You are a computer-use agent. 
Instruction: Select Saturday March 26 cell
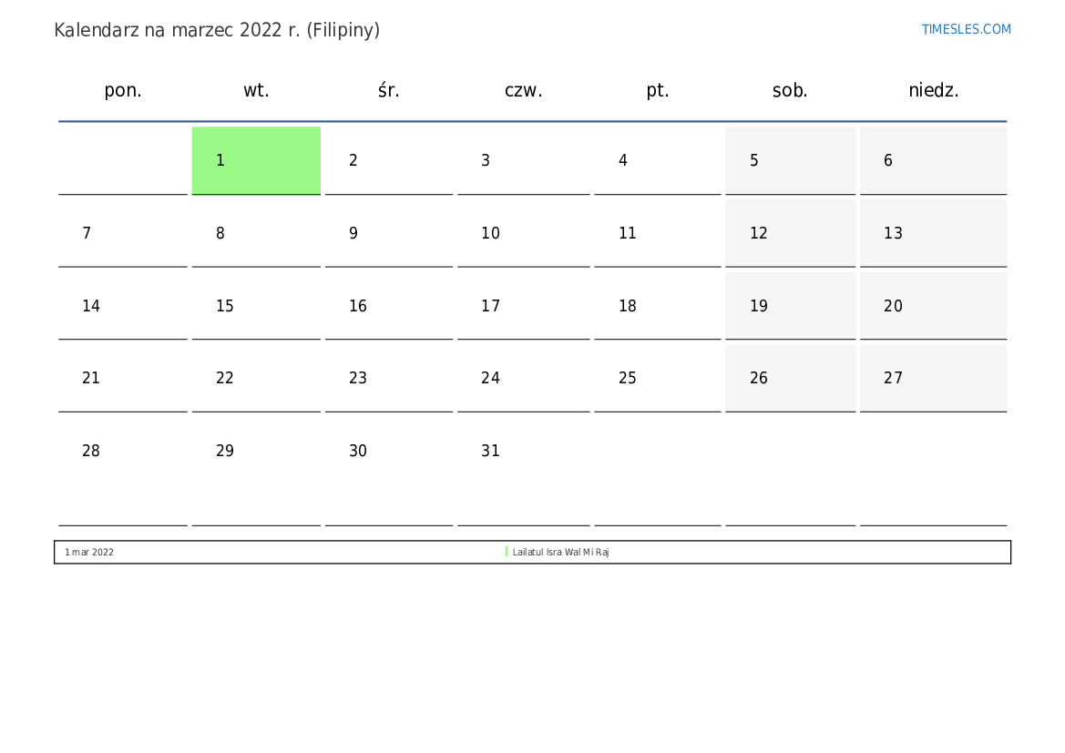pyautogui.click(x=790, y=378)
